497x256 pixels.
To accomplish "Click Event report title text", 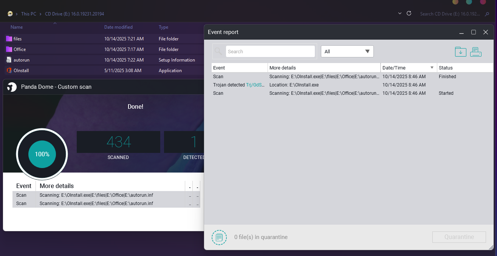I will [x=223, y=32].
